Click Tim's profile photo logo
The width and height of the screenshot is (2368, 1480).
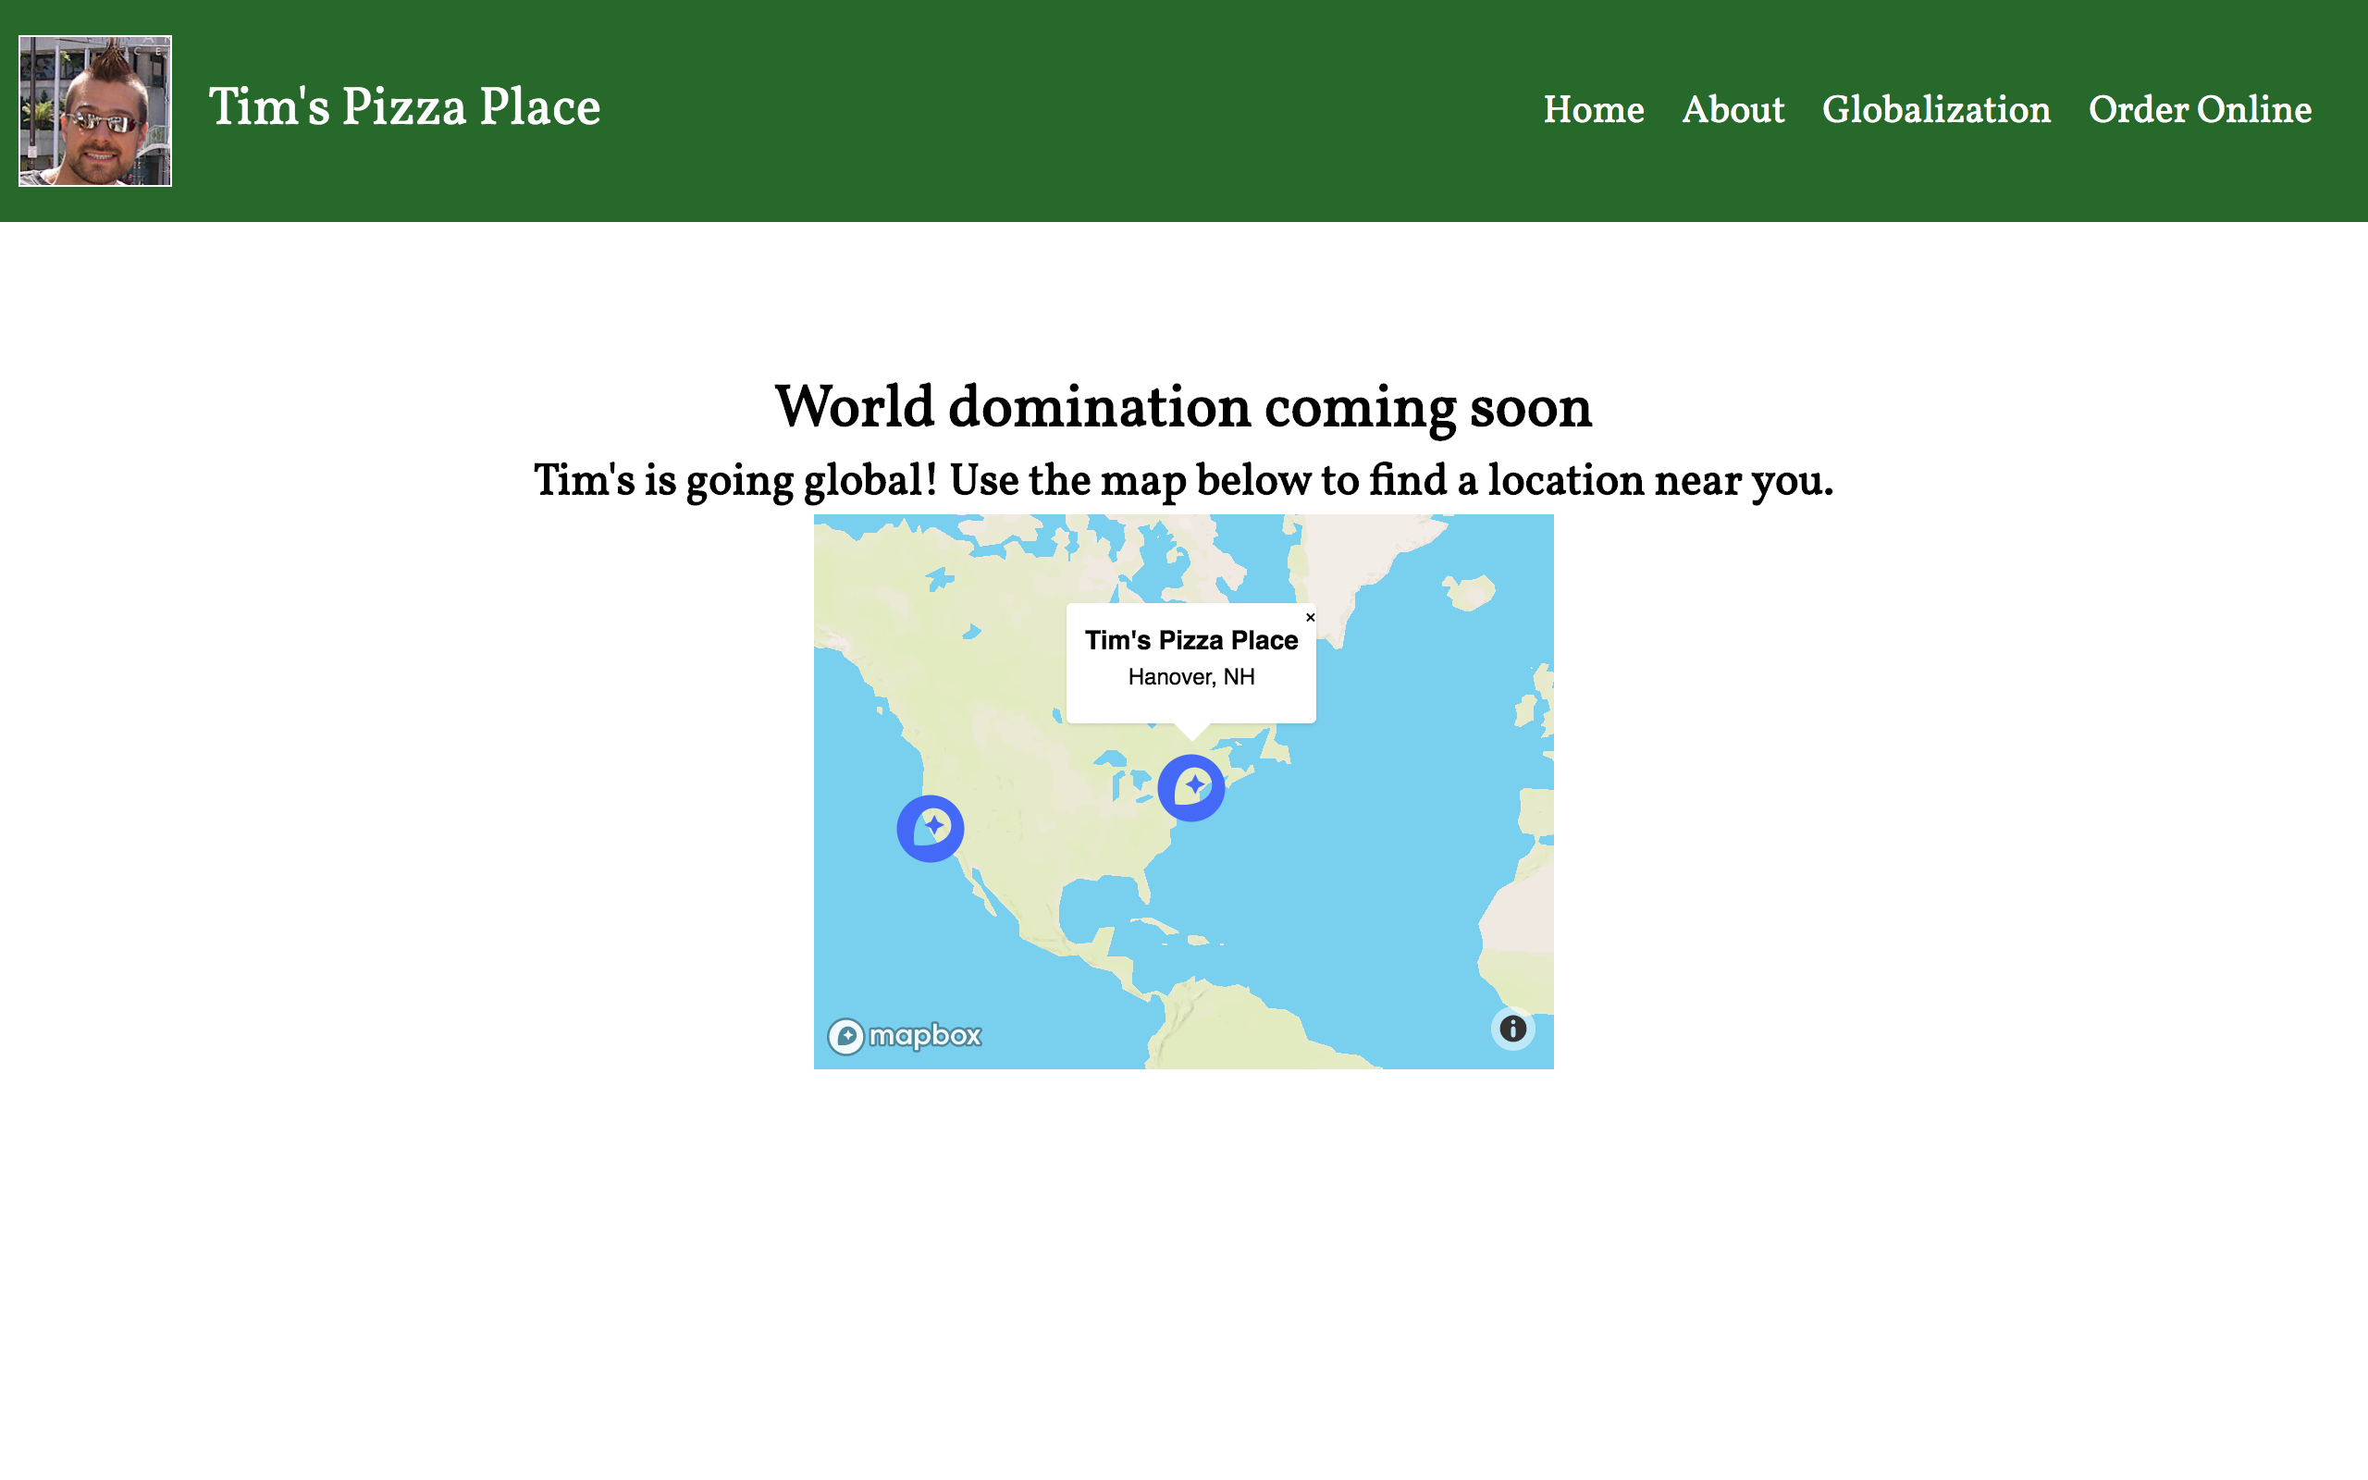(x=95, y=111)
